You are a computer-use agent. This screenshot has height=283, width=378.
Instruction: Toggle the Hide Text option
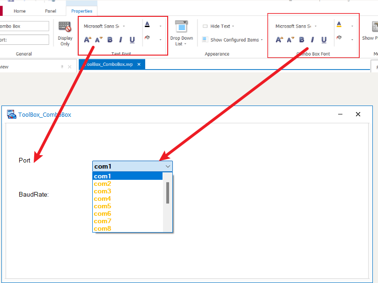coord(218,26)
